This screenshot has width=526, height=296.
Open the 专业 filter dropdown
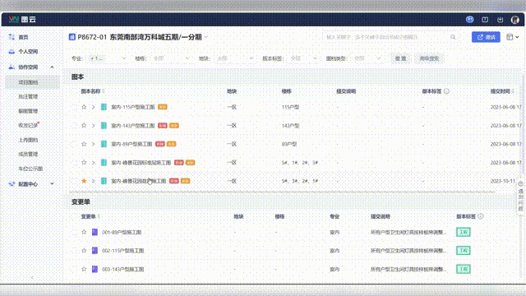[x=108, y=58]
